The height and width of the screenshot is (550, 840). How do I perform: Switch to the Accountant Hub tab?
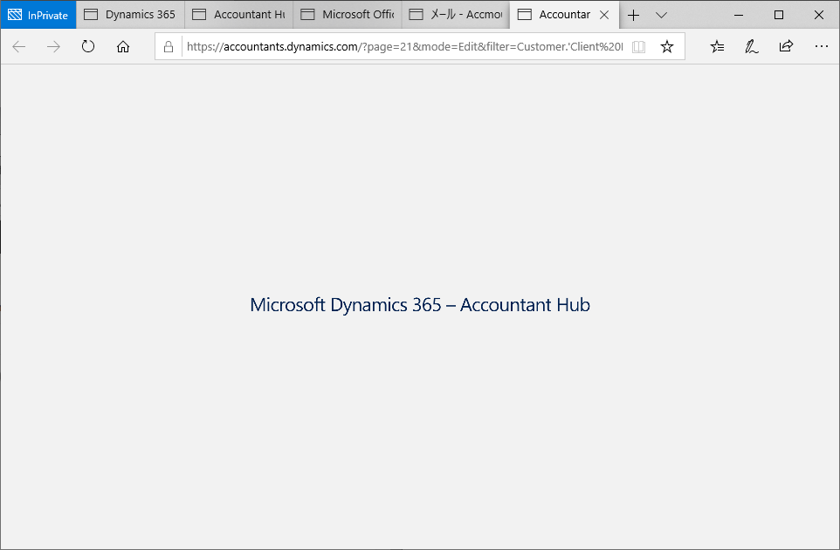coord(239,15)
